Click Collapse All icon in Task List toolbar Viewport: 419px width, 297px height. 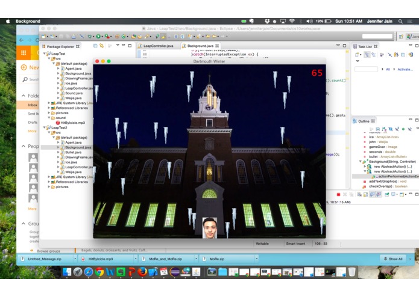[x=403, y=55]
